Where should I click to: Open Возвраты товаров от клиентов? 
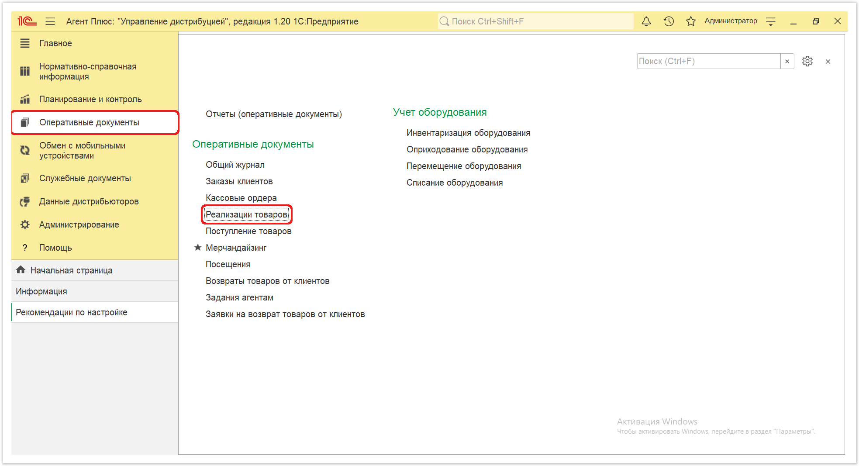click(x=267, y=281)
